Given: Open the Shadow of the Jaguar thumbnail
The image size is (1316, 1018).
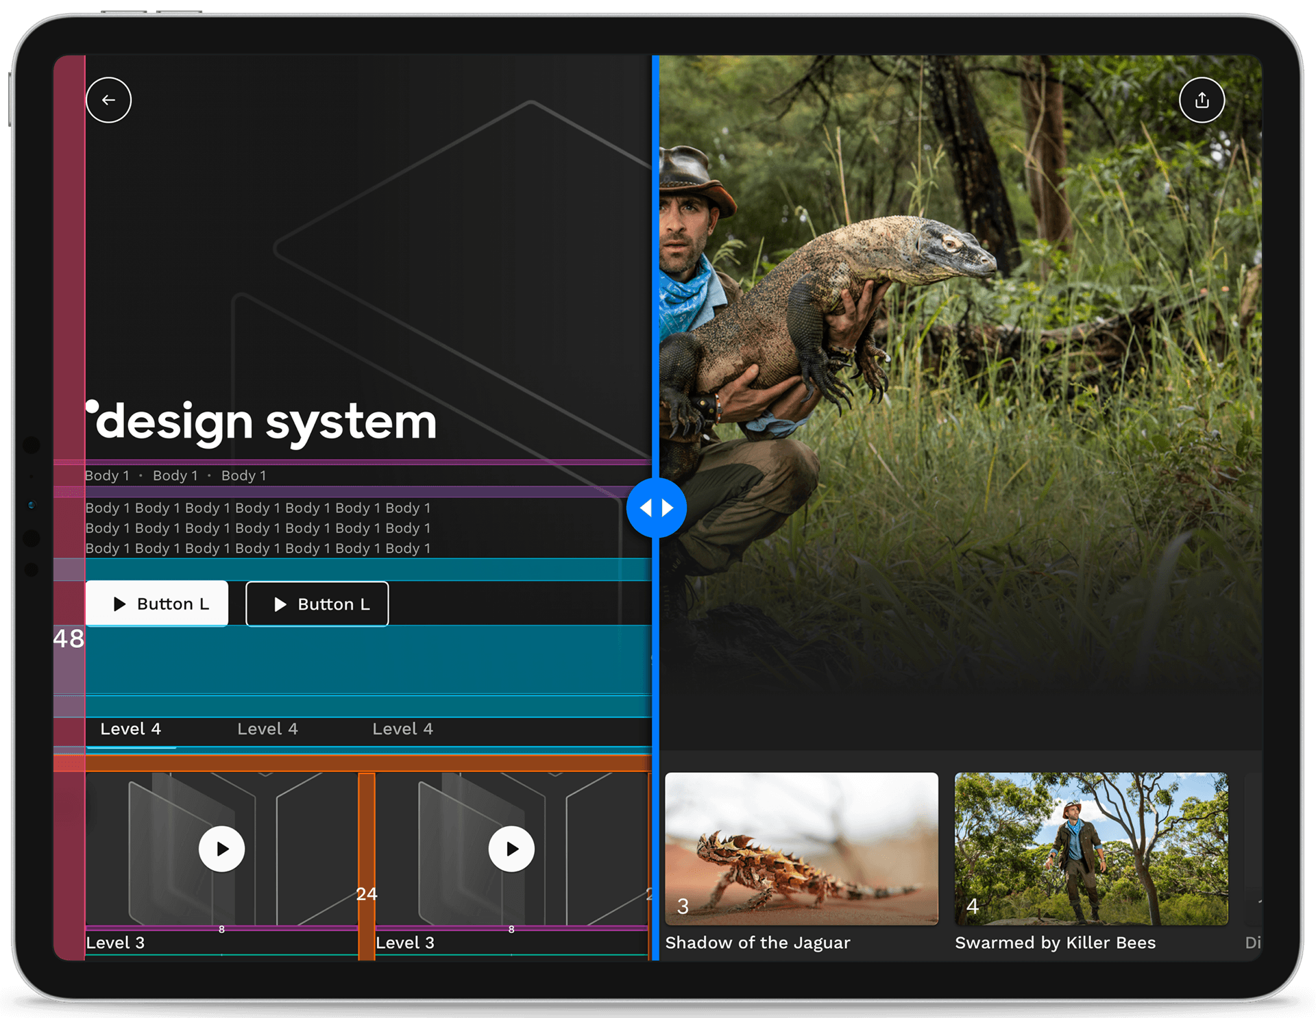Looking at the screenshot, I should [x=801, y=848].
